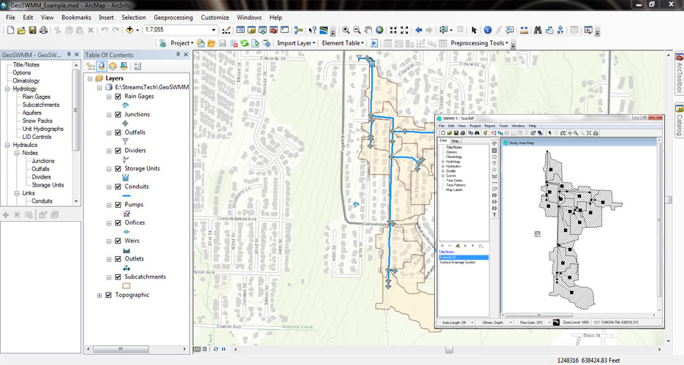Choose the Select Elements black arrow tool
Screen dimensions: 684x365
474,30
